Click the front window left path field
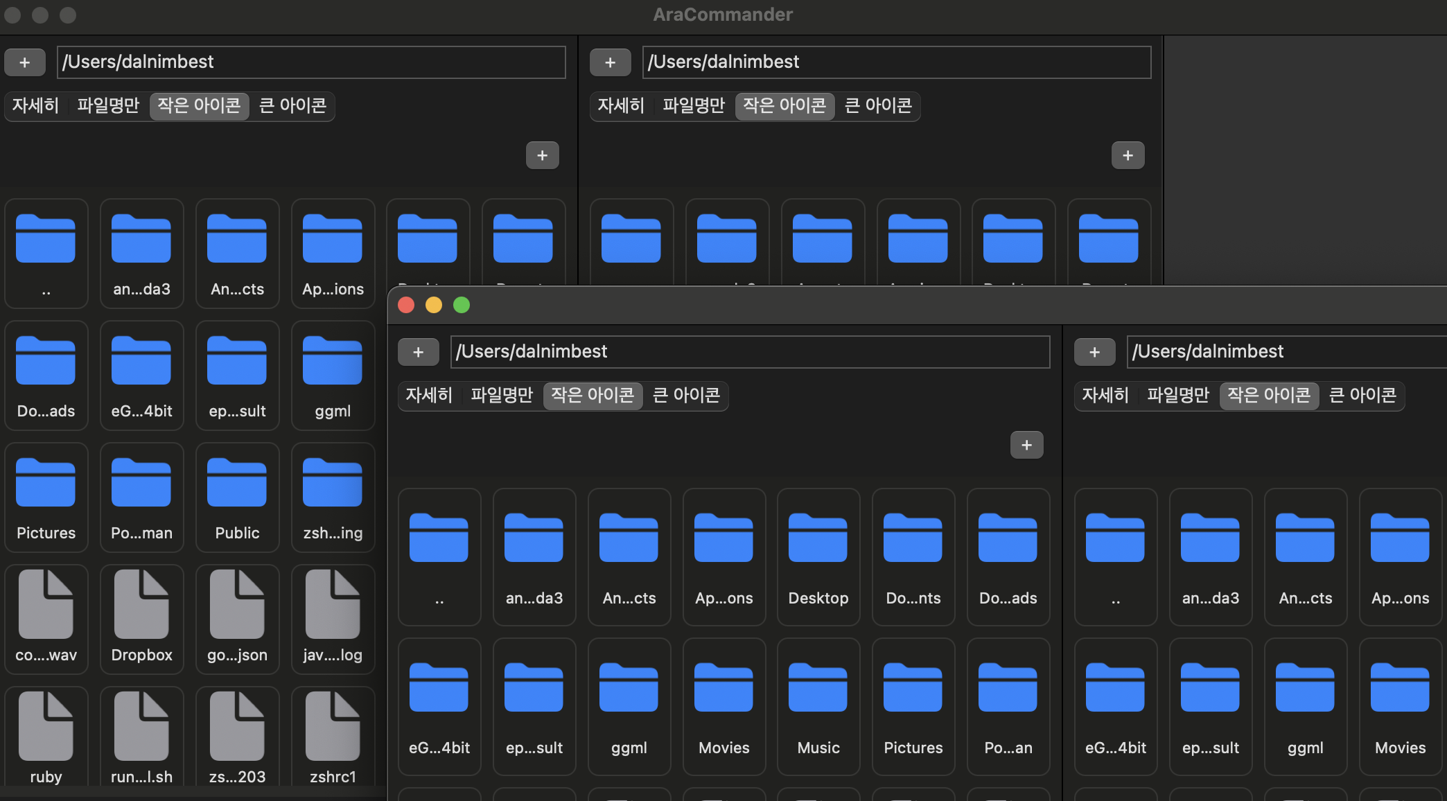The height and width of the screenshot is (801, 1447). (x=750, y=352)
